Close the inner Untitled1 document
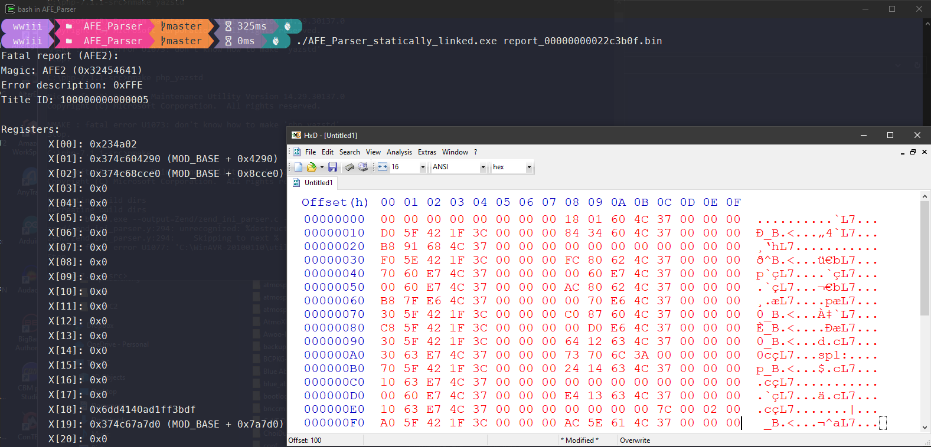931x447 pixels. pyautogui.click(x=925, y=152)
